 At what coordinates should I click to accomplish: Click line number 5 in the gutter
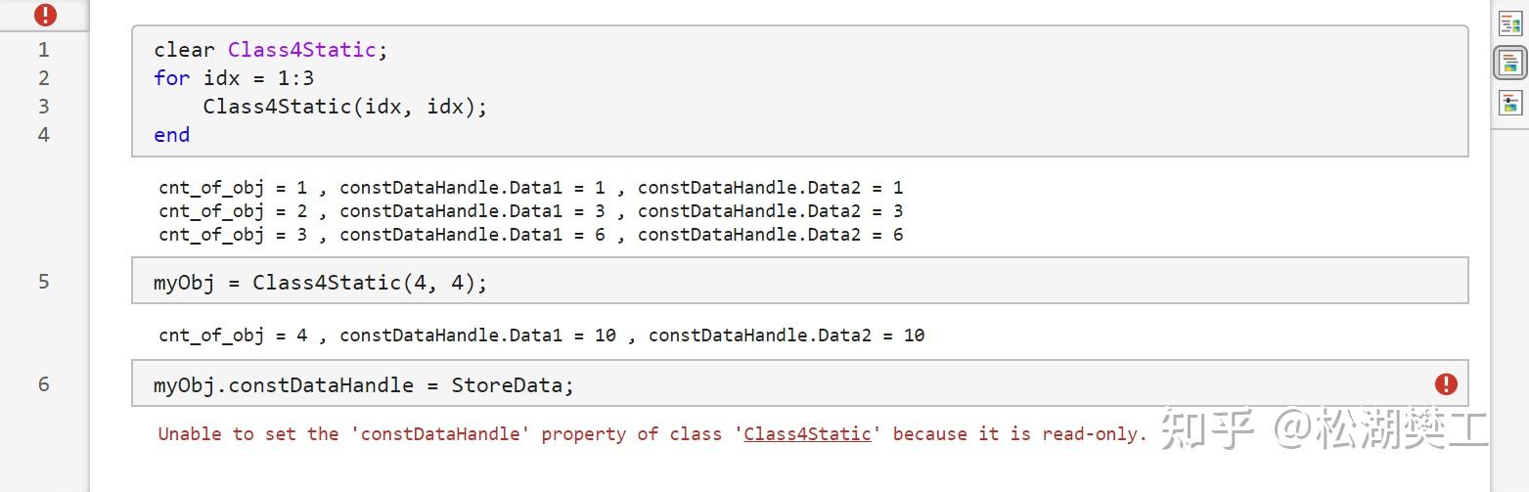tap(43, 282)
